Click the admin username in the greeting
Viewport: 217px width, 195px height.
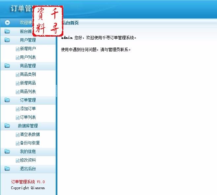coord(67,38)
